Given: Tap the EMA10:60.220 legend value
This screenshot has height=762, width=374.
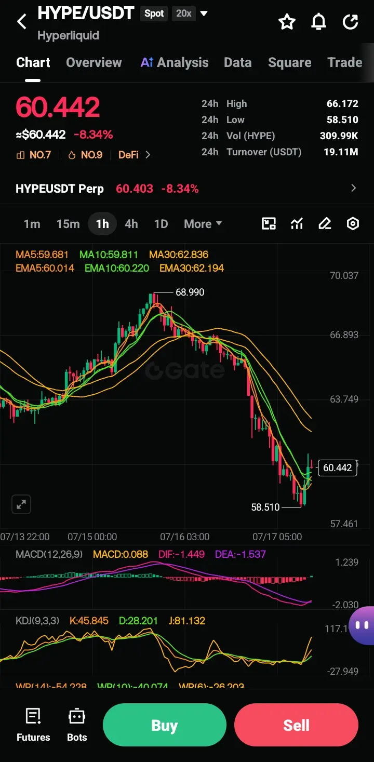Looking at the screenshot, I should click(x=117, y=268).
